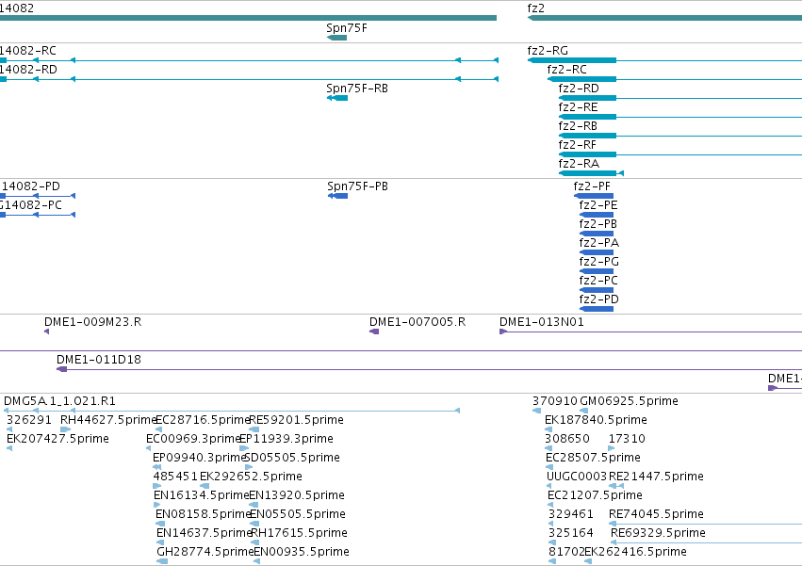Click the Spn75F gene feature label
Screen dimensions: 802x566
coord(346,28)
